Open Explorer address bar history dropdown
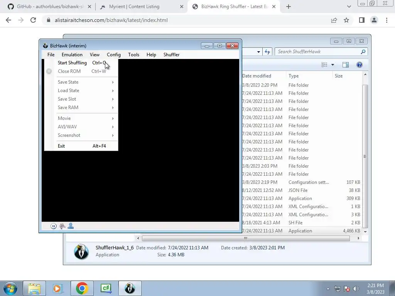Screen dimensions: 395x296 [258, 52]
